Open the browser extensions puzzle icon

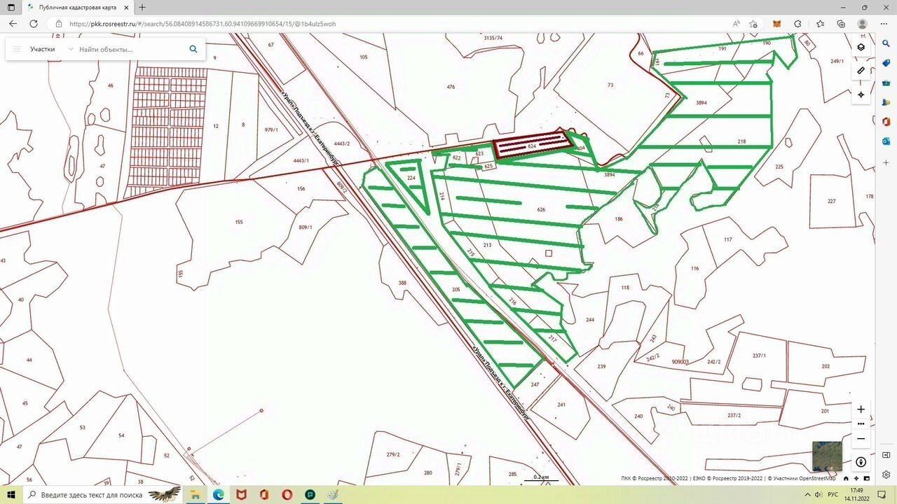pyautogui.click(x=797, y=24)
